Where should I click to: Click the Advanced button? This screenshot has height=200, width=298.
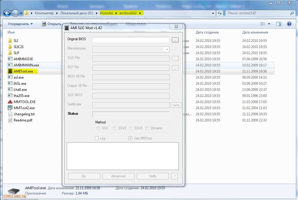click(118, 176)
